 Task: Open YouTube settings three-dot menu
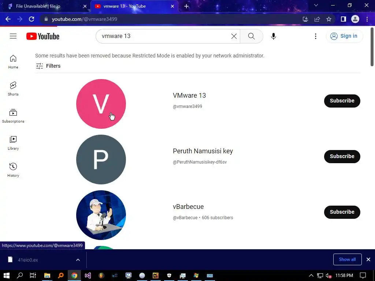click(316, 36)
